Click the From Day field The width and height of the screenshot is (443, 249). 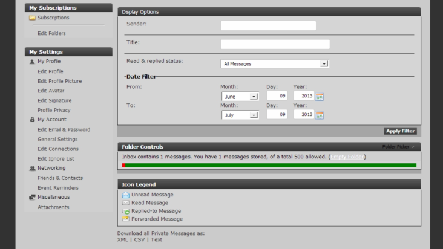pos(277,96)
